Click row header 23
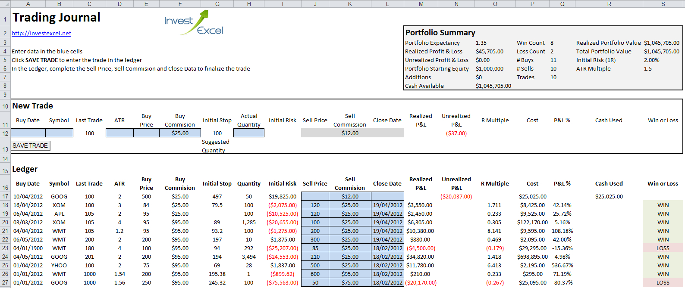 [x=5, y=248]
